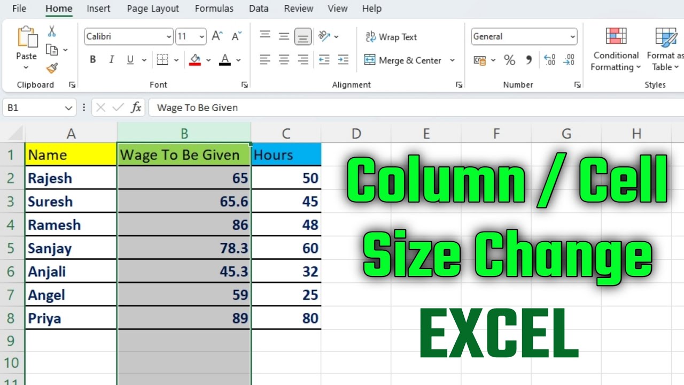Click the formula bar input field
Viewport: 684px width, 385px height.
click(x=417, y=107)
